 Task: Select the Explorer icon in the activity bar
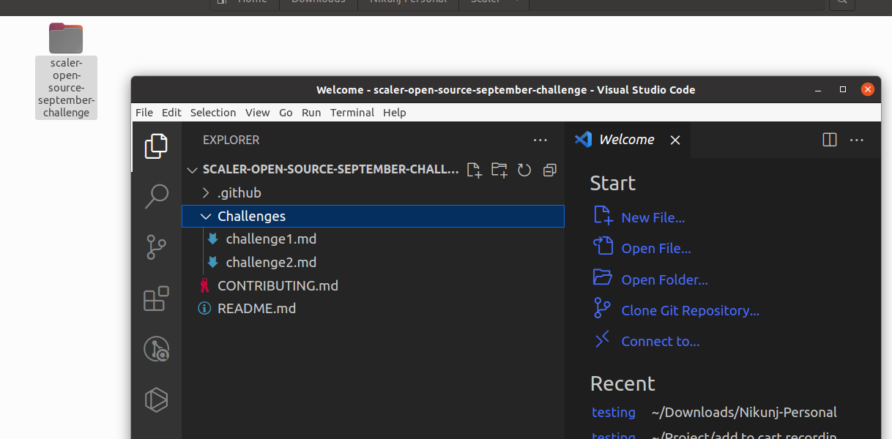[x=156, y=146]
